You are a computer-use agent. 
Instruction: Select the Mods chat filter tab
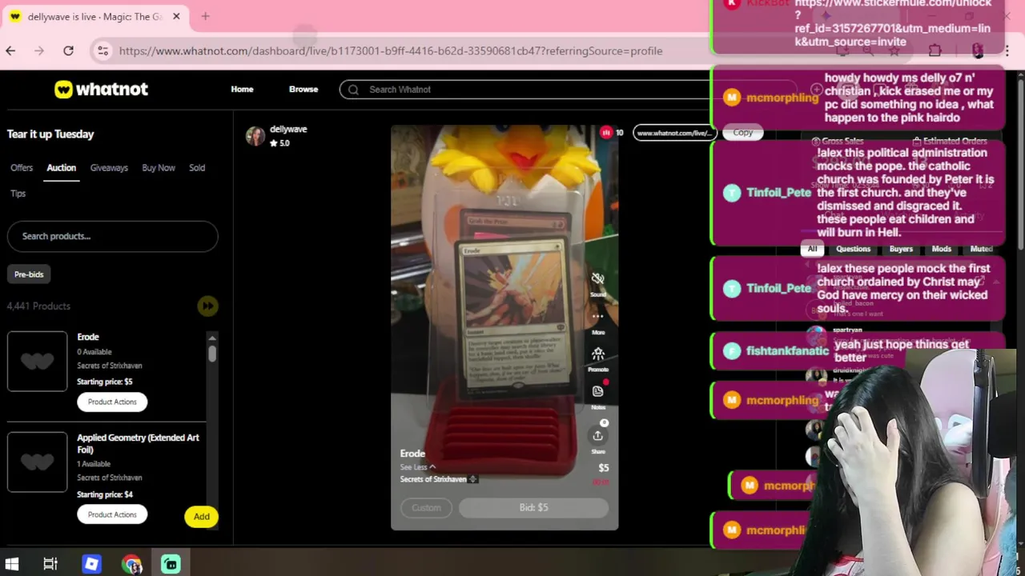coord(941,249)
